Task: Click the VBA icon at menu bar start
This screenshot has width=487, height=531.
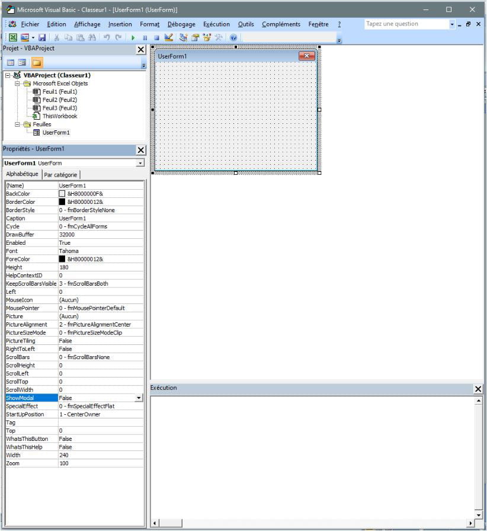Action: coord(12,24)
